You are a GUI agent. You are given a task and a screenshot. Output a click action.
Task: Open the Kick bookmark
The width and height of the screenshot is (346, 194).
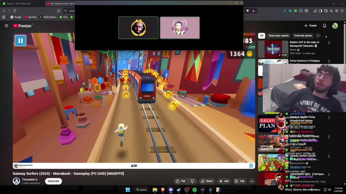tap(63, 17)
